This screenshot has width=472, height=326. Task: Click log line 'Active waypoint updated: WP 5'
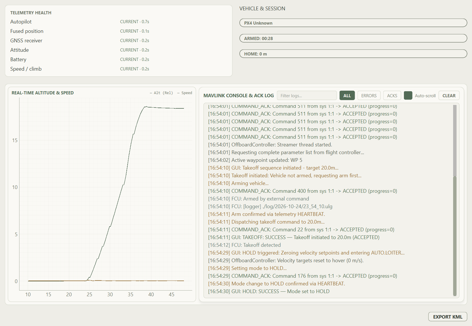pos(255,160)
